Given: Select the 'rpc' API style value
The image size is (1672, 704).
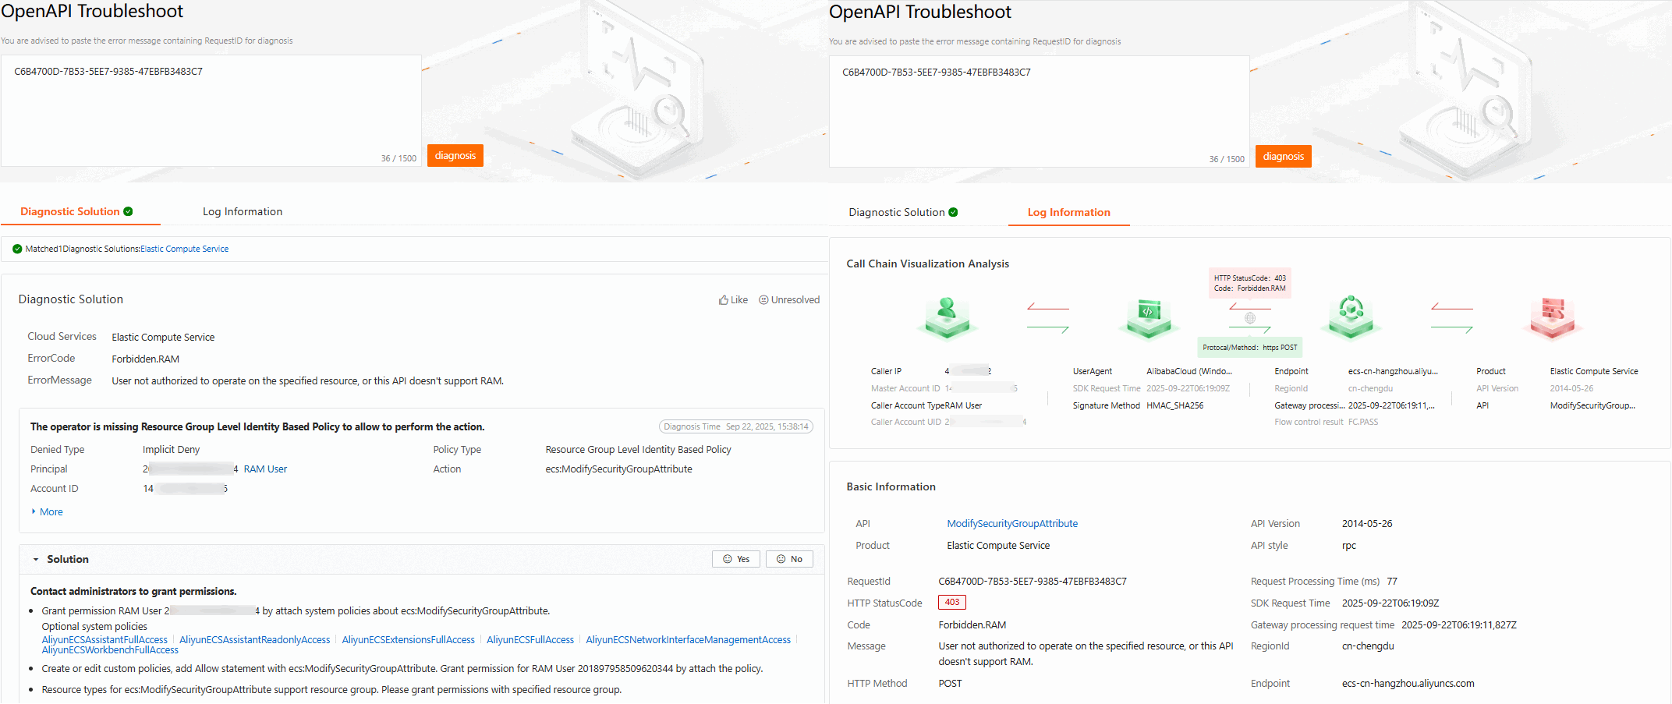Looking at the screenshot, I should (1349, 546).
